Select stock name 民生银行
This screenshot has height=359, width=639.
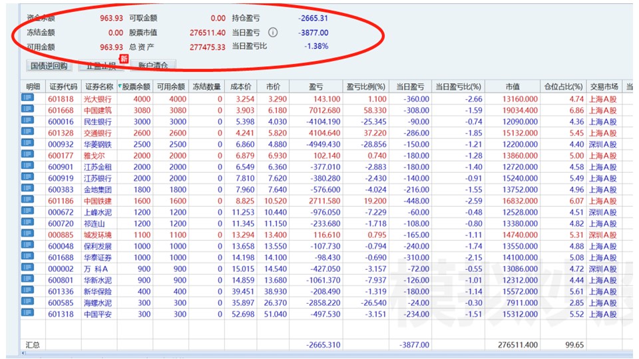[98, 122]
